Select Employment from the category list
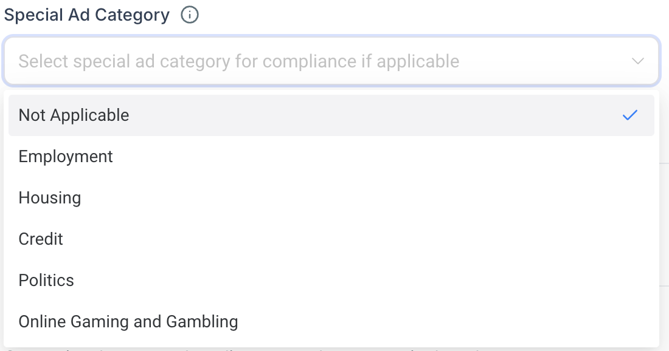Viewport: 669px width, 351px height. (331, 156)
